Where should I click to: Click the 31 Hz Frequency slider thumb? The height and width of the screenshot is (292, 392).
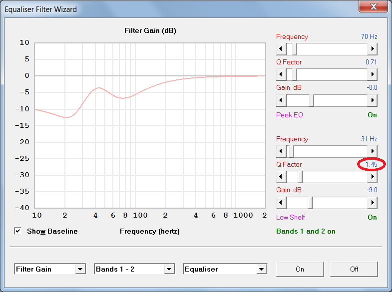291,151
